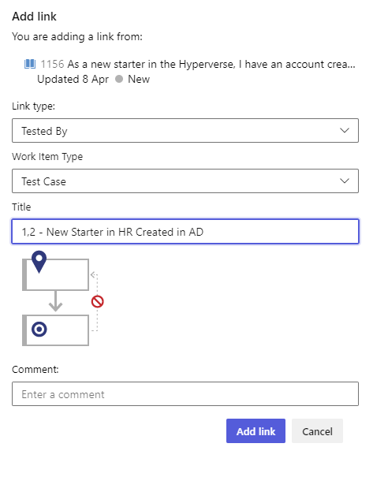373x477 pixels.
Task: Click the grey downward arrow in diagram
Action: click(x=55, y=301)
